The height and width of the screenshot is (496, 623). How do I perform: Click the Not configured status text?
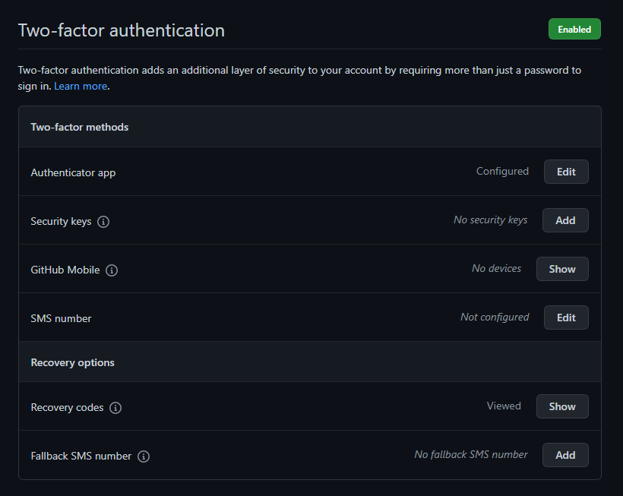pos(495,317)
